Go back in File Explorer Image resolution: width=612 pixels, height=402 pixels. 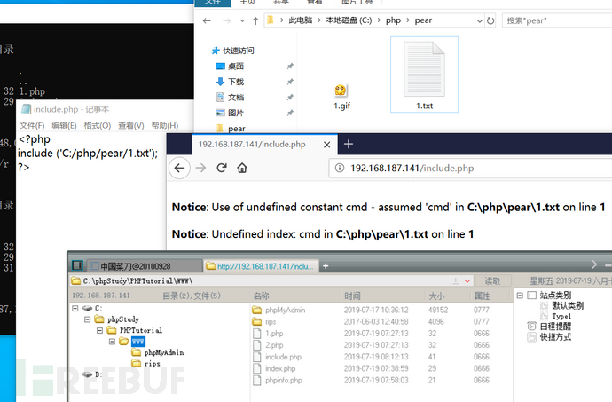207,20
